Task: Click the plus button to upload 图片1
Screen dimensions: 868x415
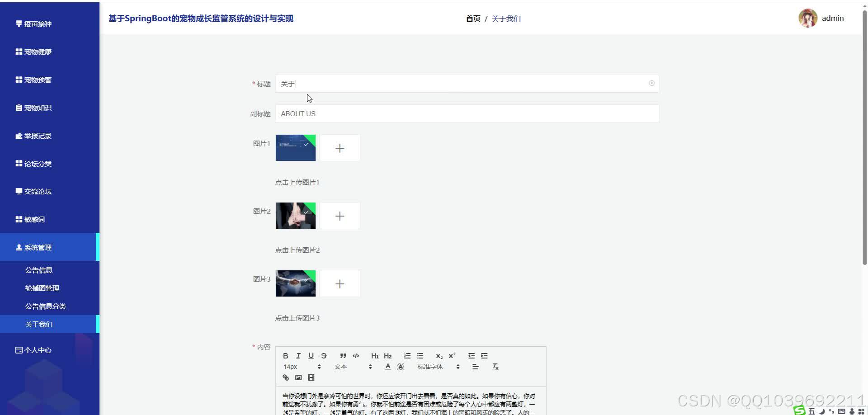Action: (x=340, y=147)
